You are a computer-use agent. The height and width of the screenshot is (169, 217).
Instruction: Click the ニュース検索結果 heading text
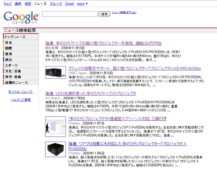tap(20, 30)
